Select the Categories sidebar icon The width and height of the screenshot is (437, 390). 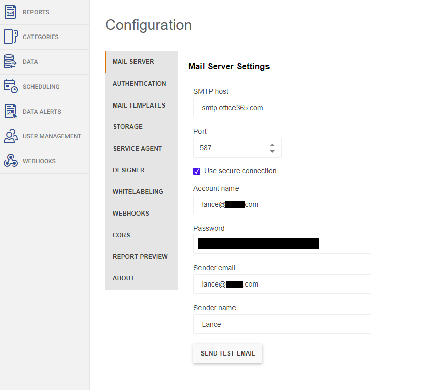pyautogui.click(x=10, y=37)
